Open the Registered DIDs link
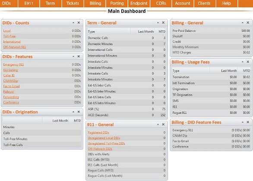This screenshot has height=181, width=253. tap(98, 133)
